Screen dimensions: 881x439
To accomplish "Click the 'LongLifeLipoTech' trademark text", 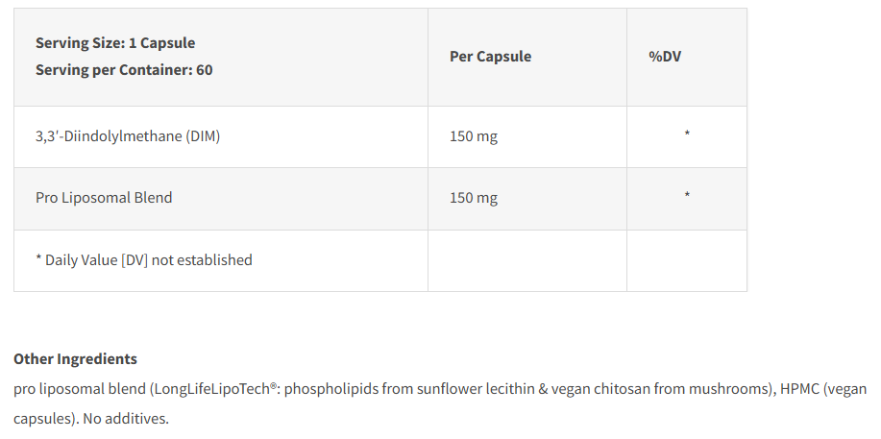I will (216, 389).
